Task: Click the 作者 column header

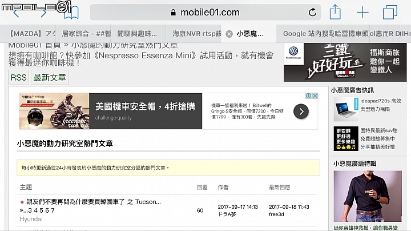Action: tap(223, 187)
